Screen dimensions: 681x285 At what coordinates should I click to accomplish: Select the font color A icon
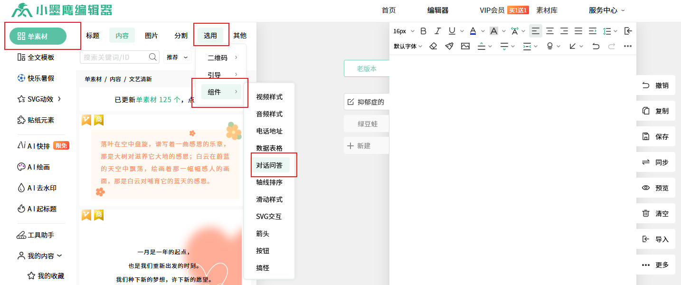(x=473, y=31)
